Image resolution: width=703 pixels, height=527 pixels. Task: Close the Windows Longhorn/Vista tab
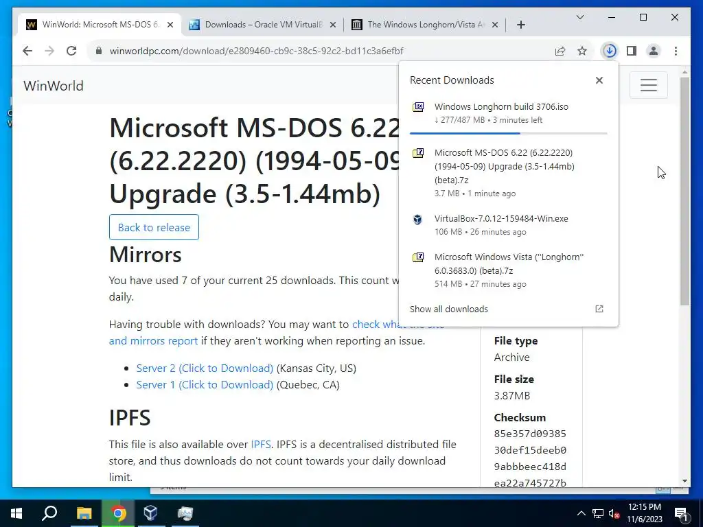pos(495,25)
